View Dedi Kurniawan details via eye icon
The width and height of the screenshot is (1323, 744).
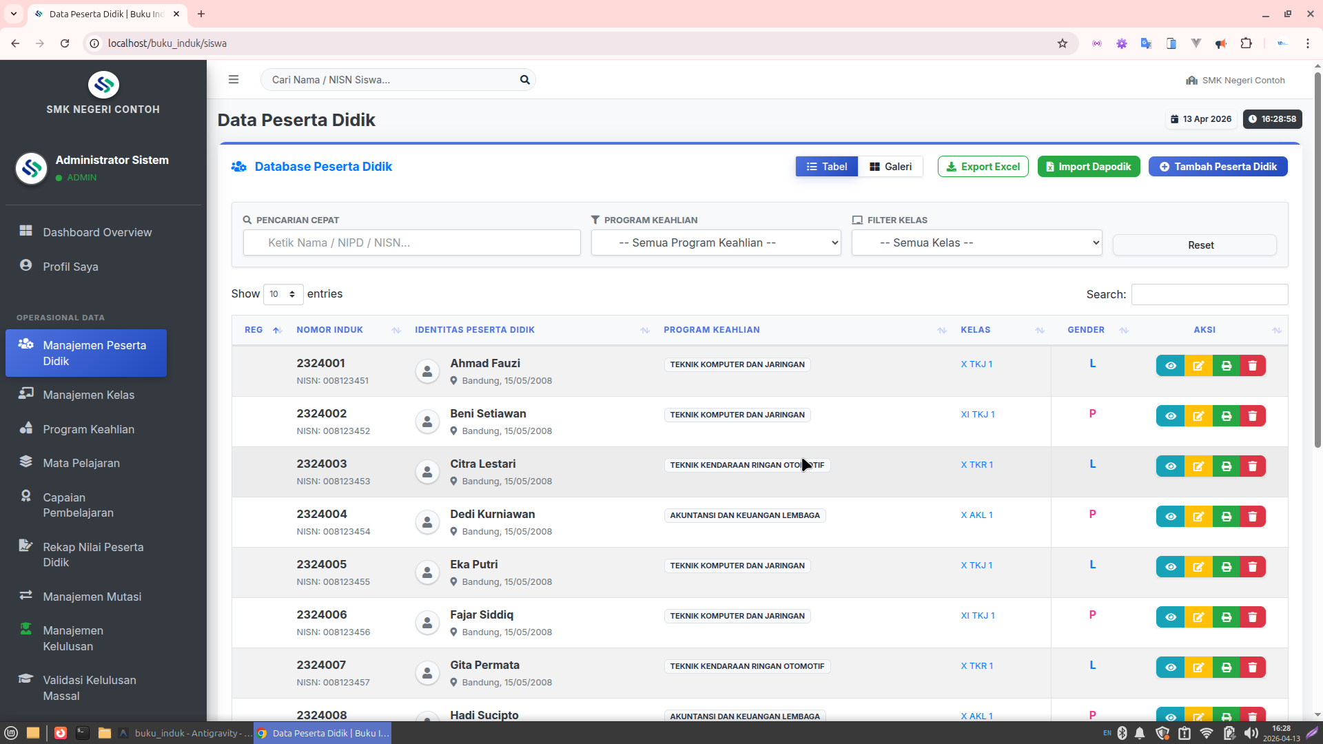pos(1170,517)
